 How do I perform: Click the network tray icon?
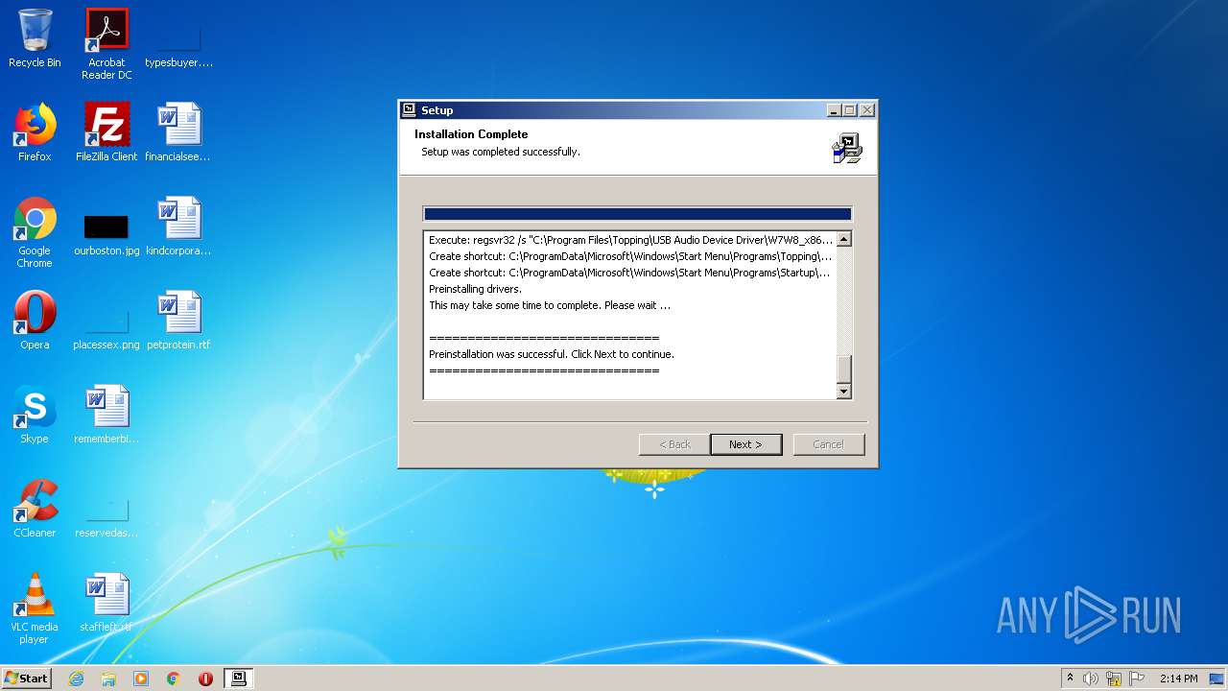click(1114, 679)
